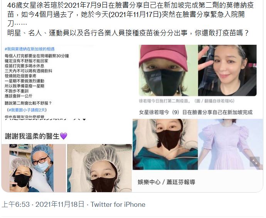
Task: Click the line 每個人打完都要坐在現場觀察30分鐘
Action: 37,56
